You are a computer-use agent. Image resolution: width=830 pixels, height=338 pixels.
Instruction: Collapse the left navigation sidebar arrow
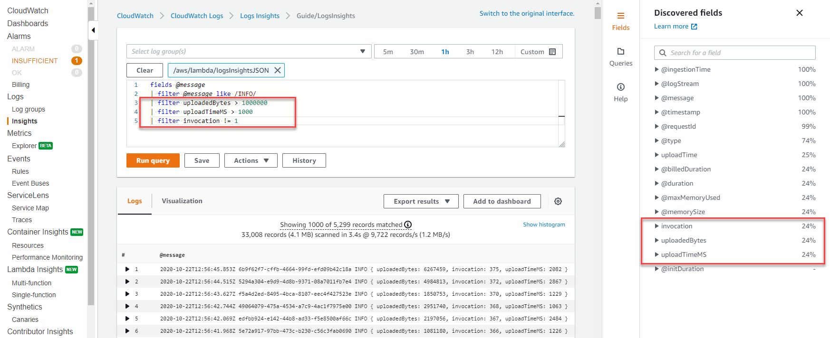(x=93, y=30)
